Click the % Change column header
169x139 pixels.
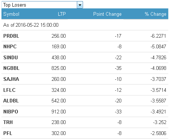pyautogui.click(x=156, y=14)
